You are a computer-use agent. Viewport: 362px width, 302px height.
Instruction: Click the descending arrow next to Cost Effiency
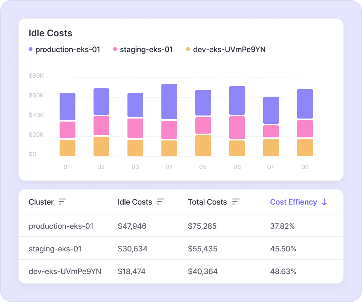click(x=324, y=202)
